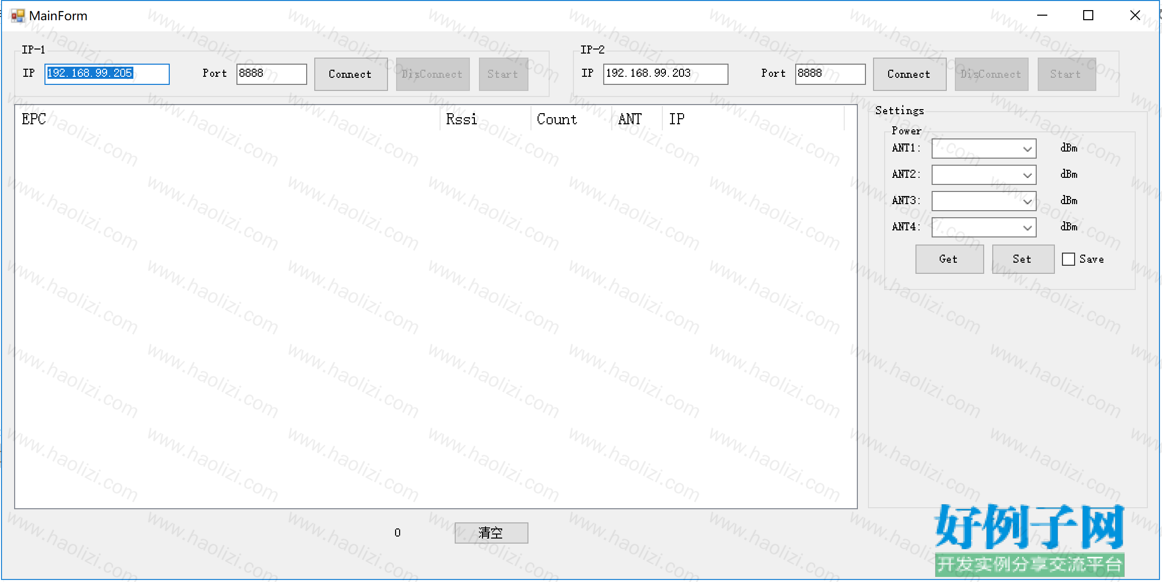Screen dimensions: 1162x582
Task: Focus the IP-2 Port field
Action: 830,74
